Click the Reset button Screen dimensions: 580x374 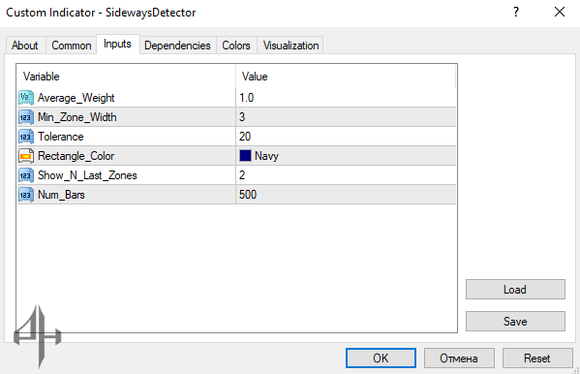537,358
